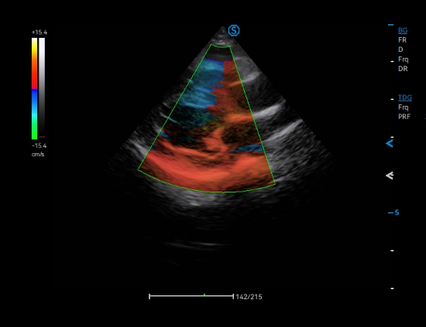Select the DR parameter label
The width and height of the screenshot is (426, 327).
403,69
